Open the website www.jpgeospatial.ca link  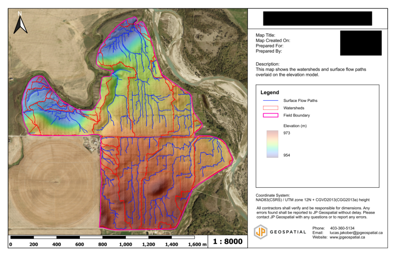347,237
